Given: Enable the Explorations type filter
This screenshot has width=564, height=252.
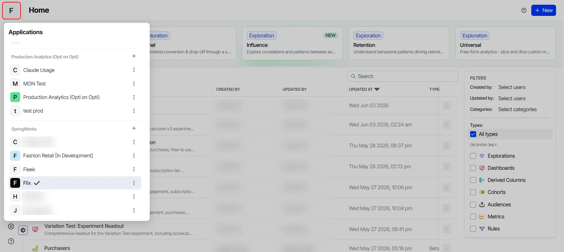Looking at the screenshot, I should click(473, 156).
